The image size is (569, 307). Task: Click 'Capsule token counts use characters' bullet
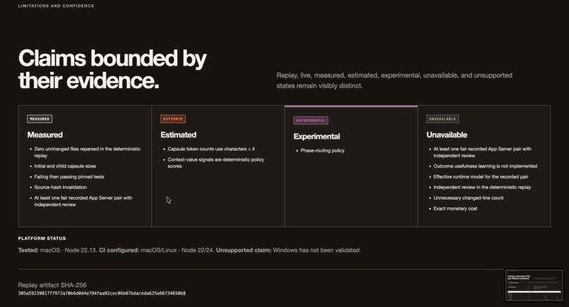211,149
